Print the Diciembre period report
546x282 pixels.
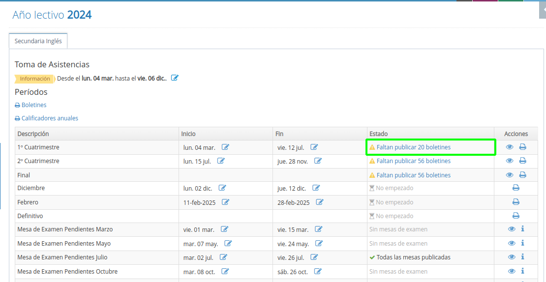coord(516,188)
